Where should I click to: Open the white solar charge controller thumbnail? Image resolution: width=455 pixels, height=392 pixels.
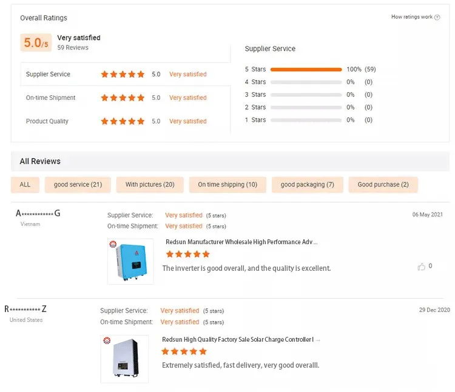click(124, 358)
